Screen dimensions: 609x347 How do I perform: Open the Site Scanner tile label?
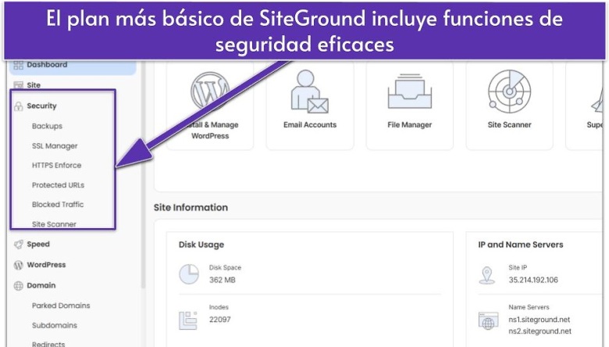510,125
